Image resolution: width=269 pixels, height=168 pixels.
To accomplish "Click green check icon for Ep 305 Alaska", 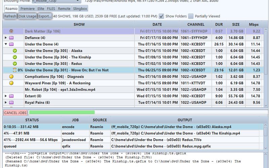I will (x=15, y=51).
